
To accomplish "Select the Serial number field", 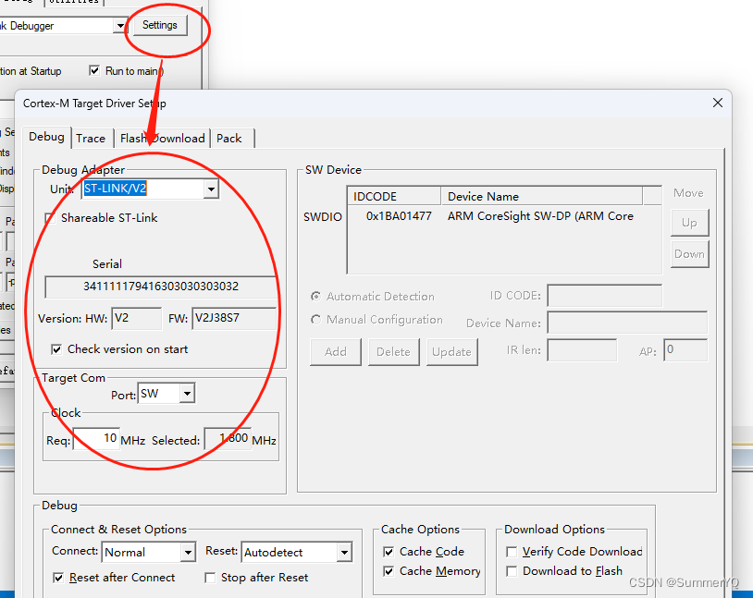I will [x=161, y=287].
